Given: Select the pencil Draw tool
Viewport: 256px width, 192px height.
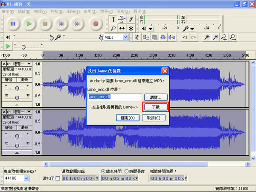Looking at the screenshot, I should (131, 20).
